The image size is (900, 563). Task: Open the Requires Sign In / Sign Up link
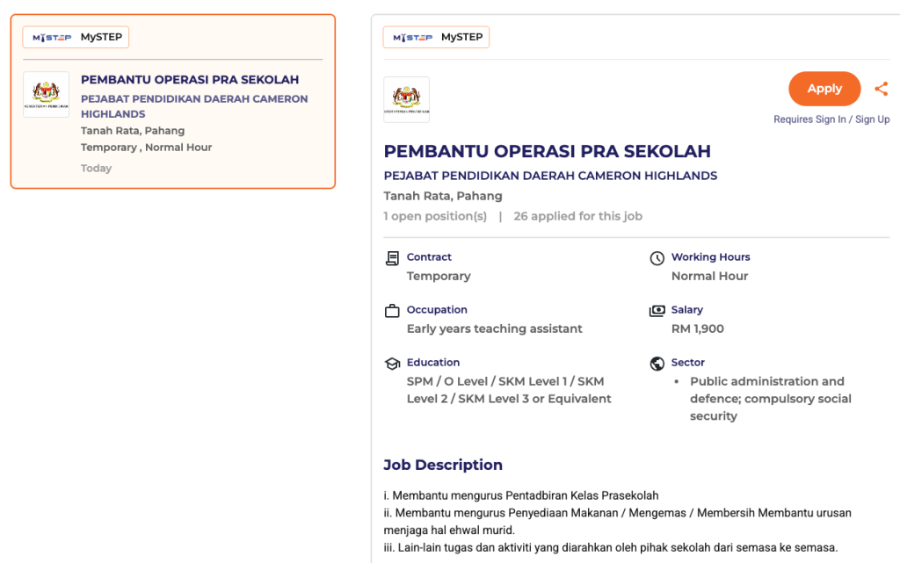(831, 119)
